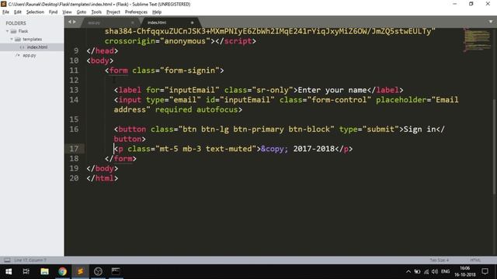The height and width of the screenshot is (279, 497).
Task: Click 'crossorigin' attribute in code
Action: click(130, 41)
